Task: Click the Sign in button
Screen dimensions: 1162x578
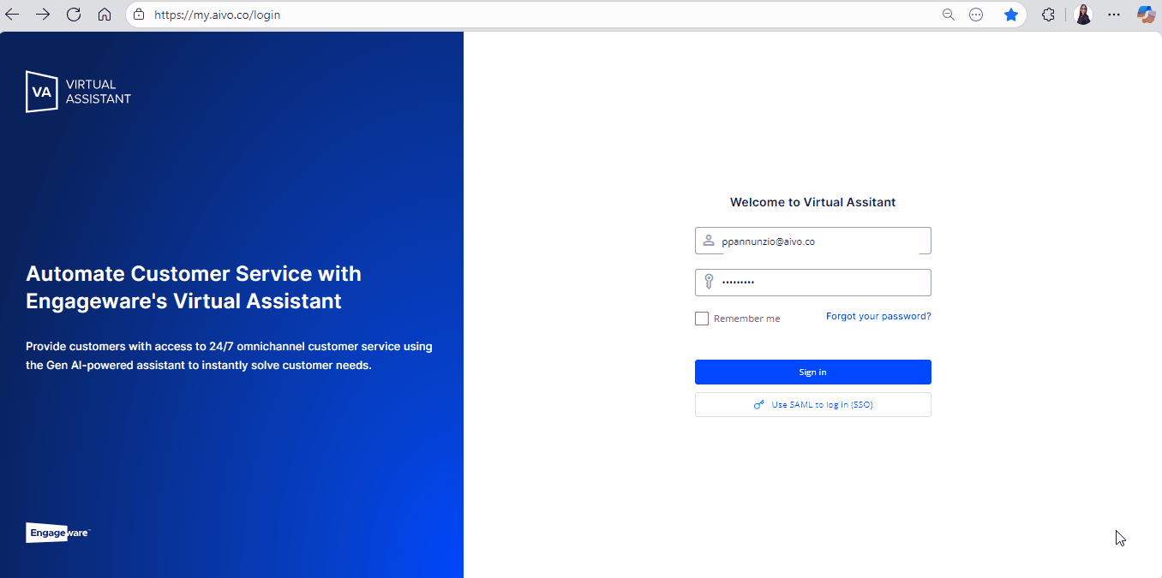Action: 813,372
